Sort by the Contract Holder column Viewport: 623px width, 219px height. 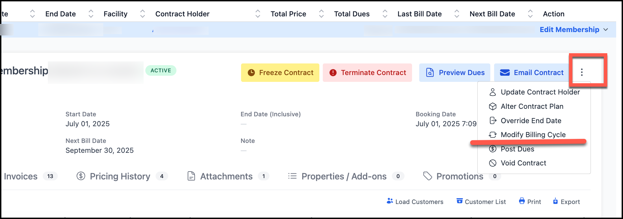pyautogui.click(x=258, y=14)
